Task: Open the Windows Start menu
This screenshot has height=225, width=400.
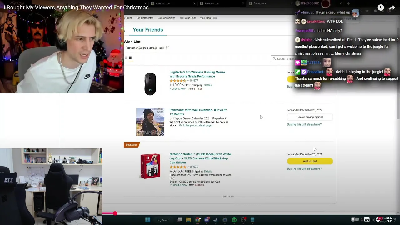Action: [148, 220]
